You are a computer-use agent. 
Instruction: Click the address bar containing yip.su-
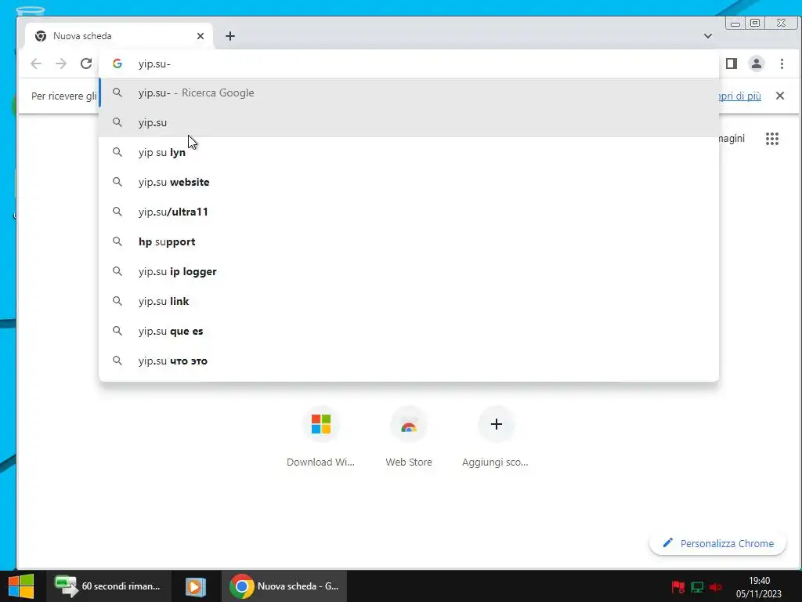[409, 63]
